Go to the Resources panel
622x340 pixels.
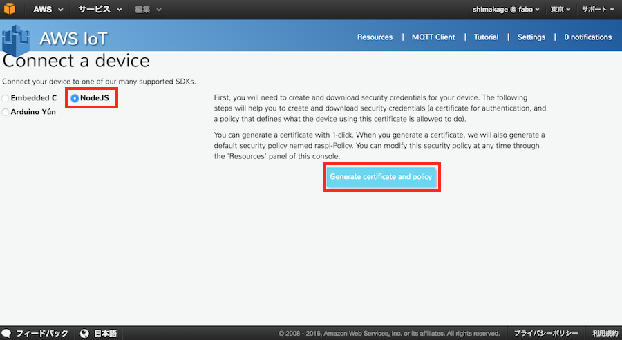pyautogui.click(x=375, y=37)
